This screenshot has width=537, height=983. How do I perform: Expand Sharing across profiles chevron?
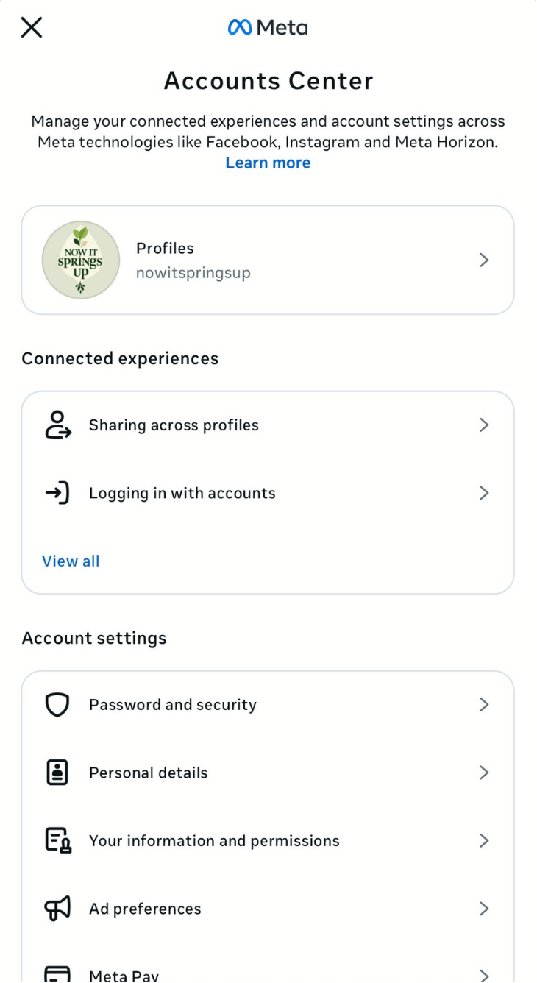click(x=484, y=425)
